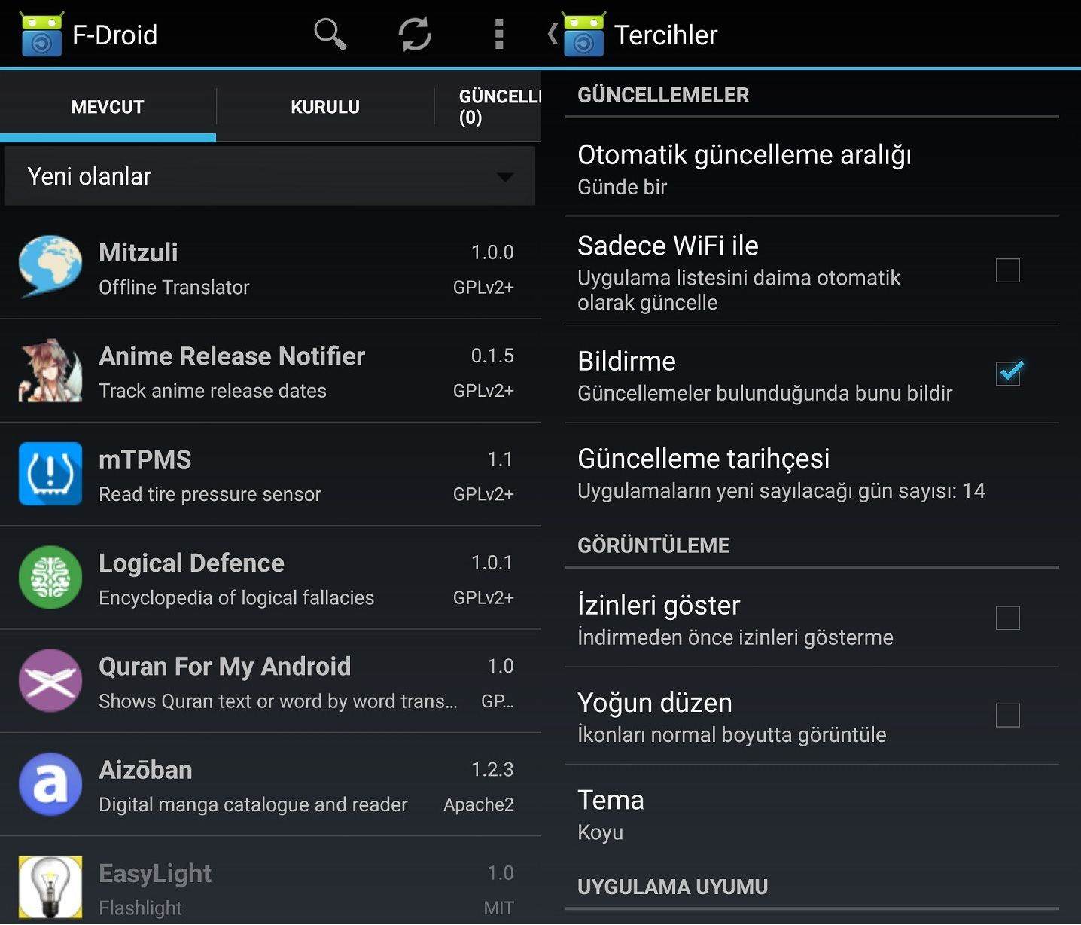Open the three-dot overflow menu
1081x925 pixels.
pyautogui.click(x=498, y=35)
